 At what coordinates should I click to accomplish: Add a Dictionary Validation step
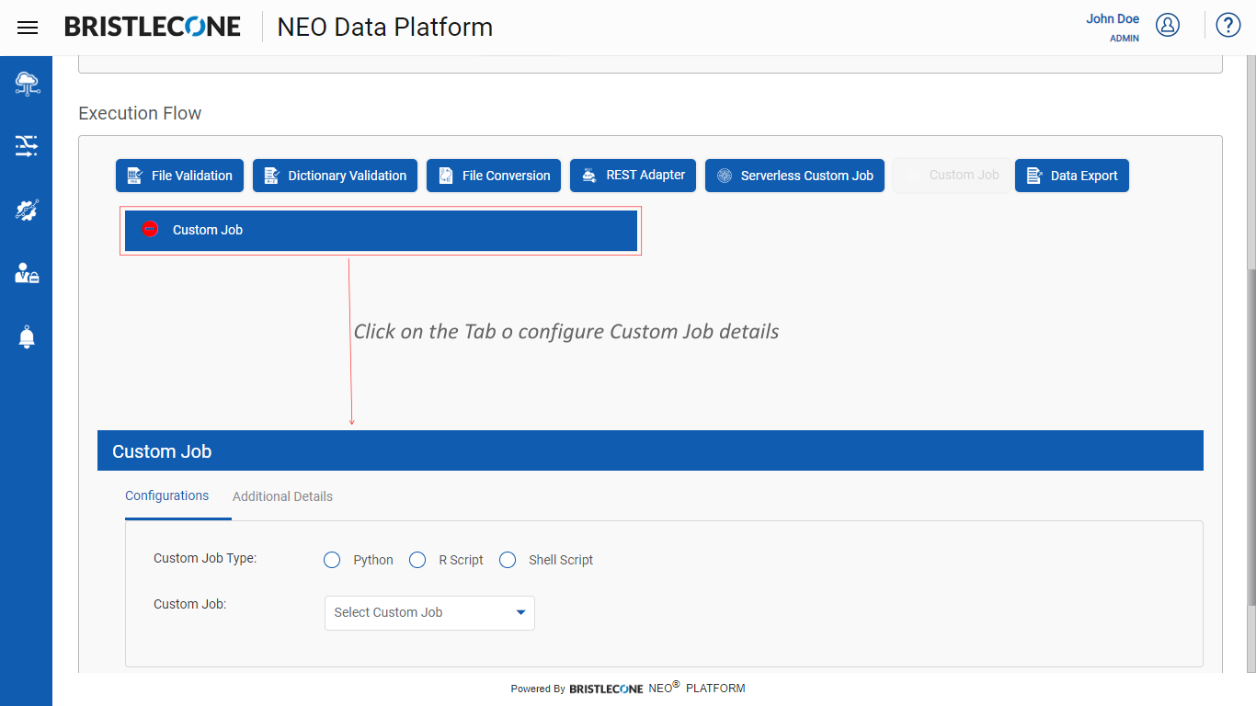point(335,176)
